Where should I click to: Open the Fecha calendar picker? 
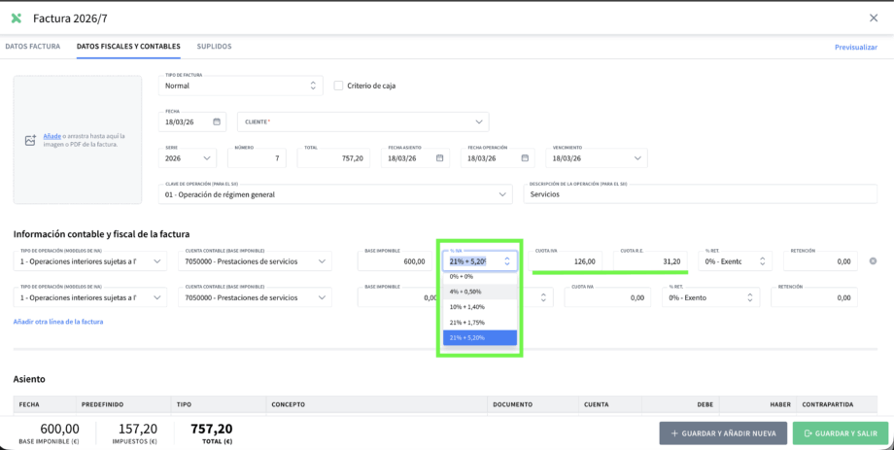click(217, 121)
